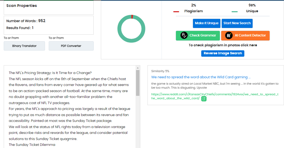The image size is (284, 148).
Task: Click the 'outrageous cost of NFL TV packages.' line
Action: pos(39,103)
